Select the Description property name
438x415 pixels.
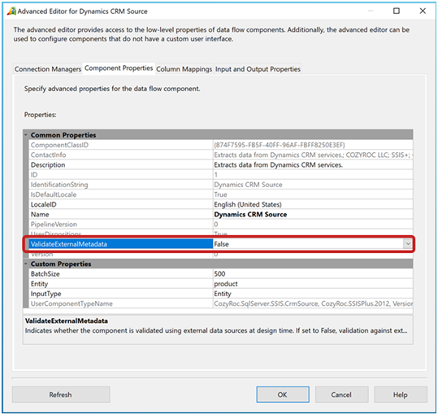click(x=48, y=164)
